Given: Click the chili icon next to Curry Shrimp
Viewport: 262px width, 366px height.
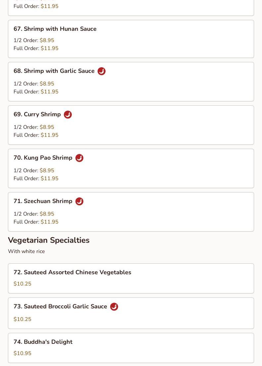Looking at the screenshot, I should coord(68,115).
